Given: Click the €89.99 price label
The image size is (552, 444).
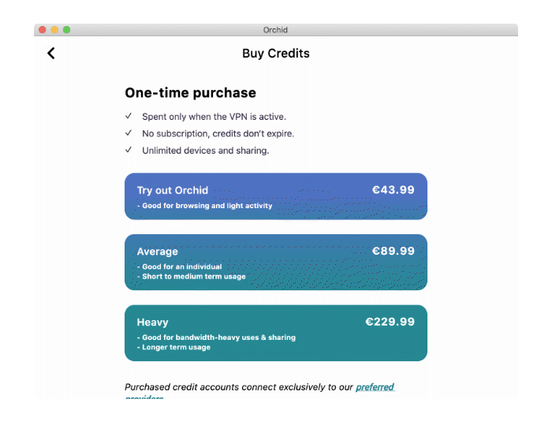Looking at the screenshot, I should pyautogui.click(x=393, y=251).
